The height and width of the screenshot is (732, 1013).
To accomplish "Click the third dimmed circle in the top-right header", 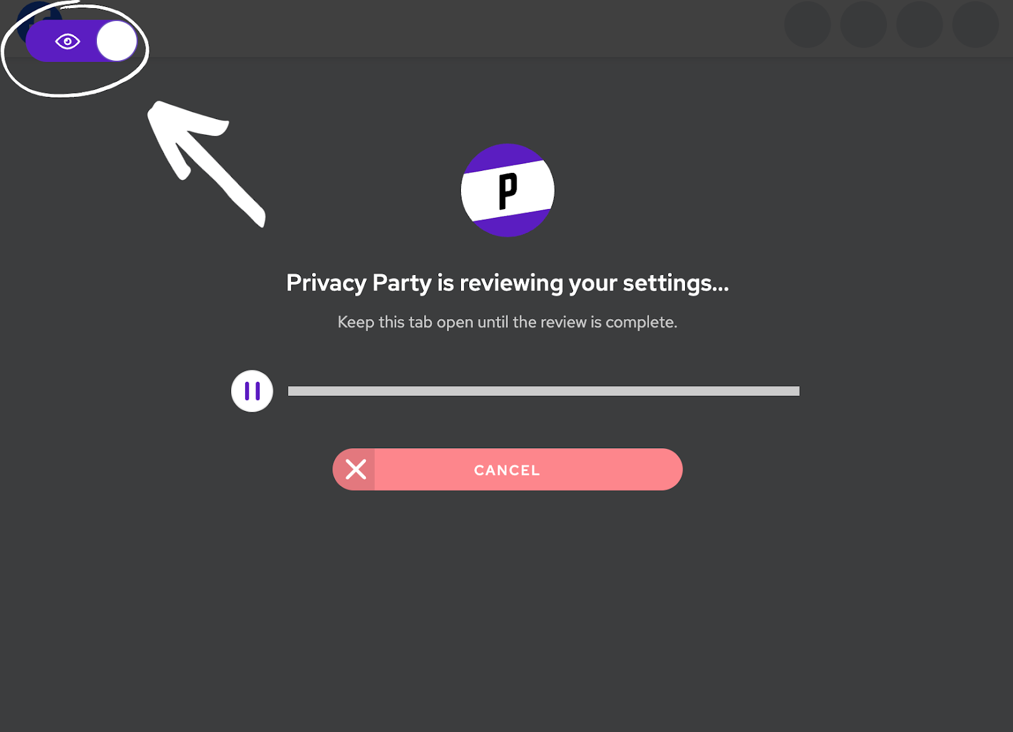I will 919,24.
